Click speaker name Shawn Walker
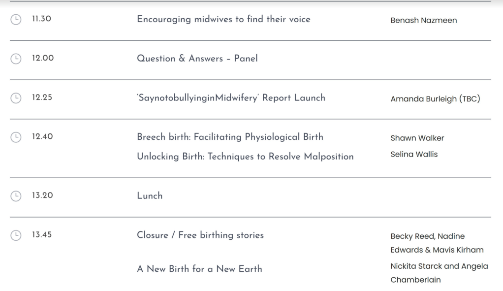 (417, 138)
